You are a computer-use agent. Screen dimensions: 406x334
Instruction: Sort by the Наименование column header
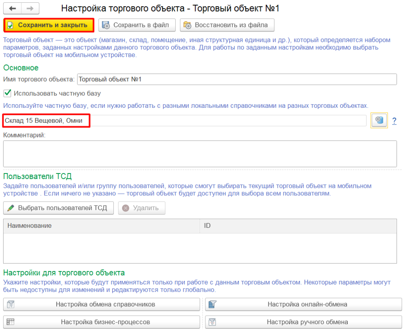coord(101,226)
